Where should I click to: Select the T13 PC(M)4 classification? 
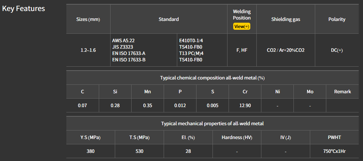[x=191, y=53]
